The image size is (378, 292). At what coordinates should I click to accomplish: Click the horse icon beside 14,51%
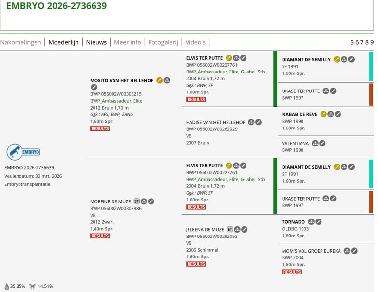click(x=33, y=287)
